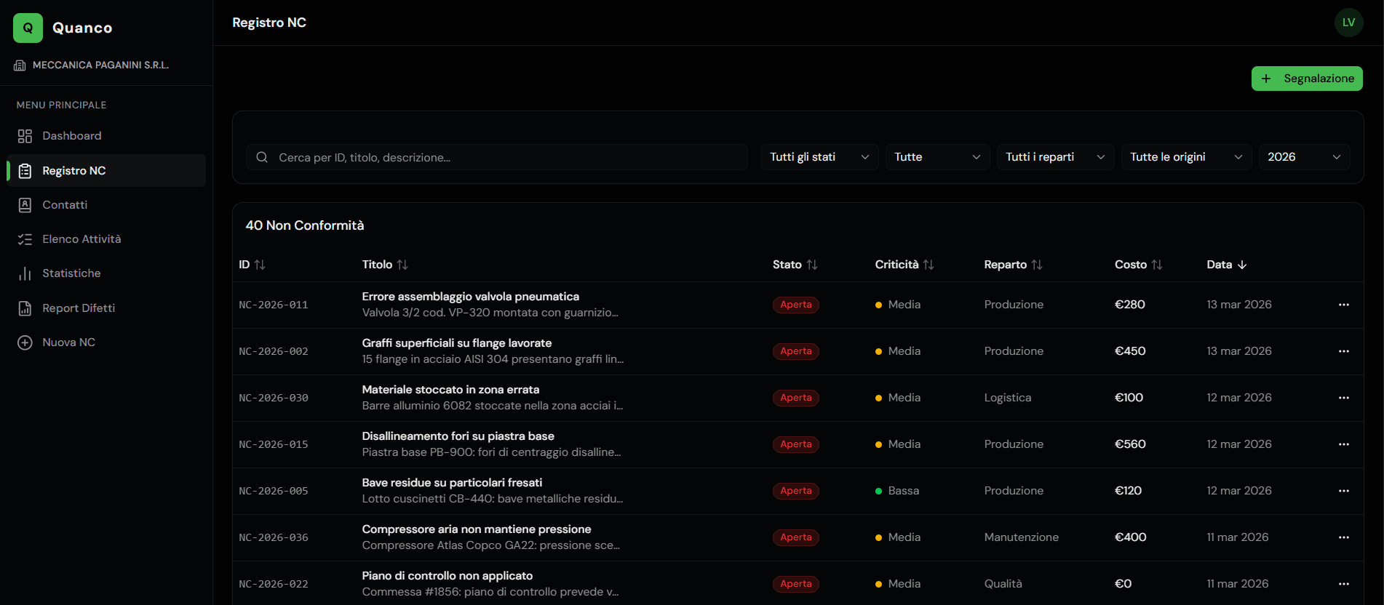
Task: Click the Reparto column header label
Action: [x=1006, y=265]
